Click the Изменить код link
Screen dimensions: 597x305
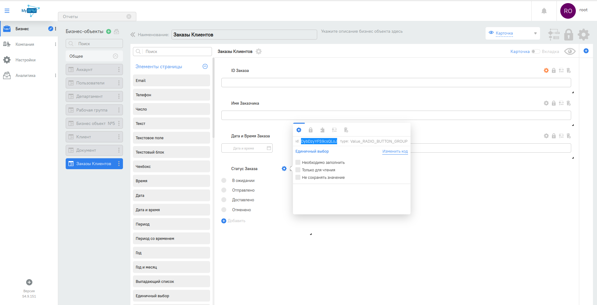[395, 151]
